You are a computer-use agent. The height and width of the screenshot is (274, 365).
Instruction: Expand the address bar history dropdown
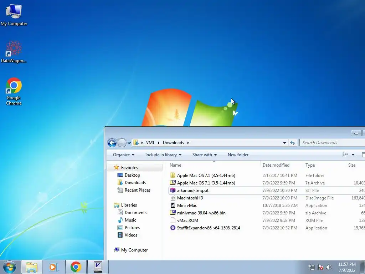tap(284, 143)
